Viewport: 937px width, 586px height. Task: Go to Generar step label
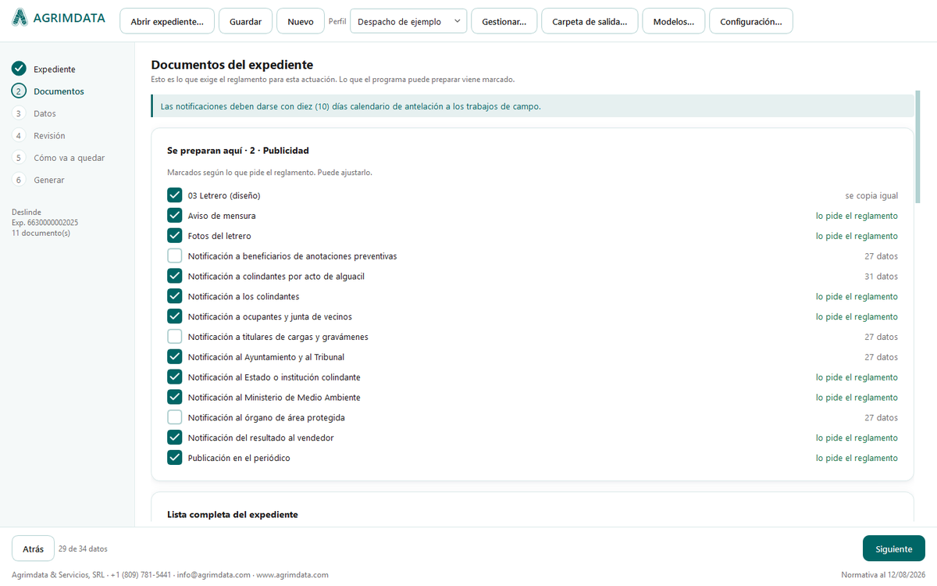tap(49, 180)
